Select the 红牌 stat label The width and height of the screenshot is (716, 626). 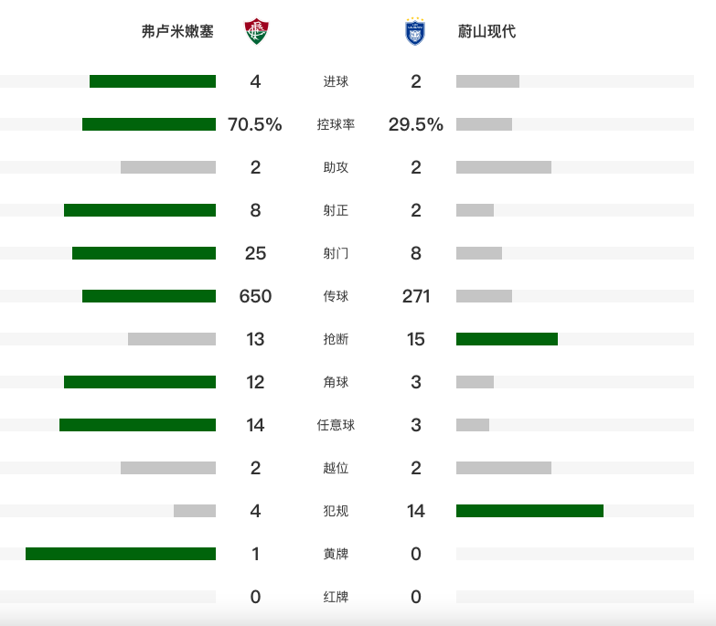pyautogui.click(x=336, y=597)
